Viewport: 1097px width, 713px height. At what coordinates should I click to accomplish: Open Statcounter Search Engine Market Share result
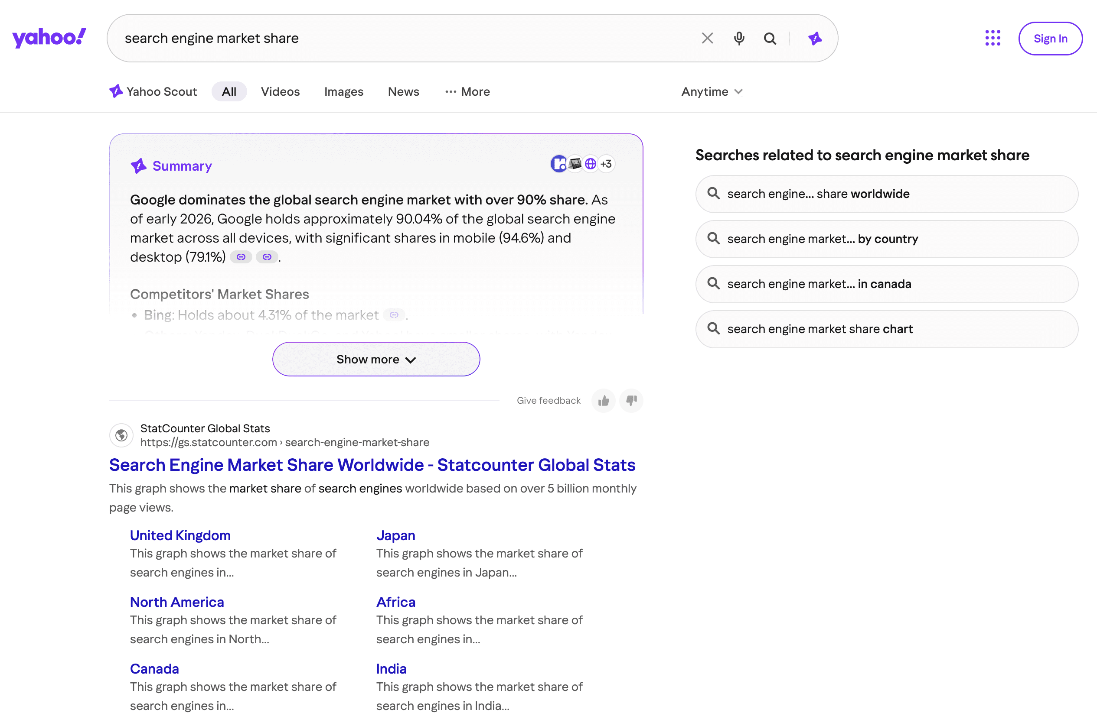pos(372,465)
